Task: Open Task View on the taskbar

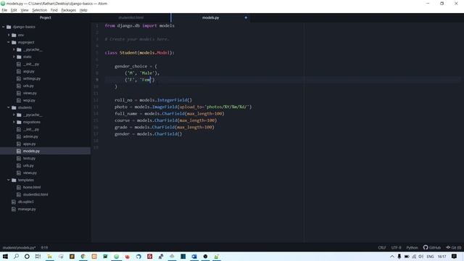Action: coord(38,256)
